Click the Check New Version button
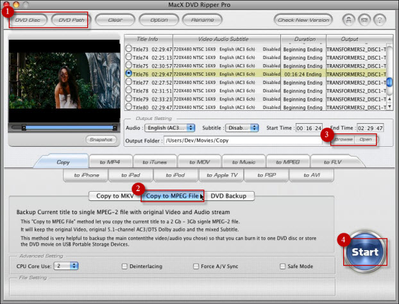The image size is (399, 304). 303,20
